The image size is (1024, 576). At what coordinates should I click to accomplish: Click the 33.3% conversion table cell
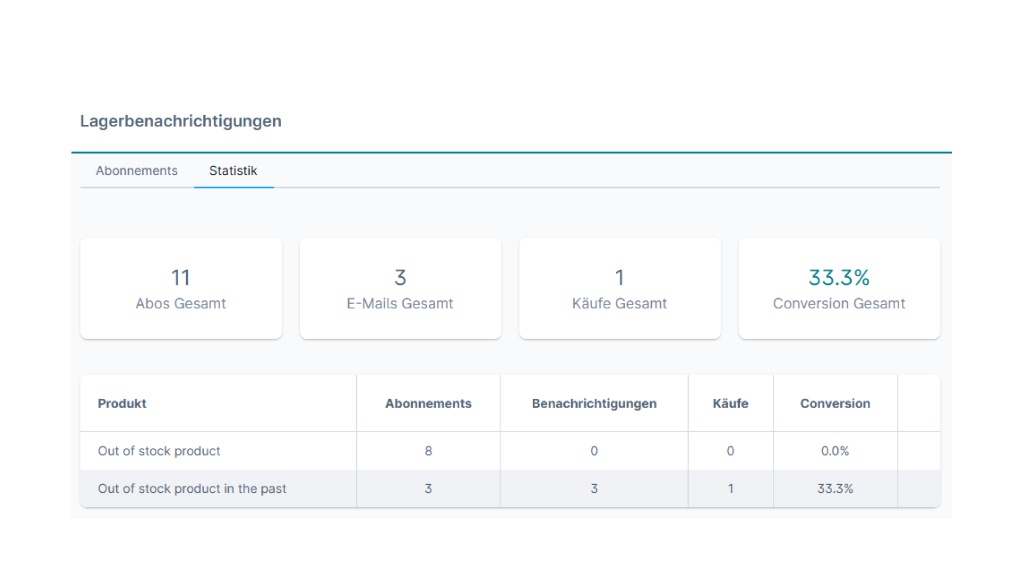pyautogui.click(x=835, y=489)
